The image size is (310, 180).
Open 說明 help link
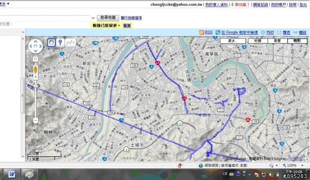click(293, 4)
